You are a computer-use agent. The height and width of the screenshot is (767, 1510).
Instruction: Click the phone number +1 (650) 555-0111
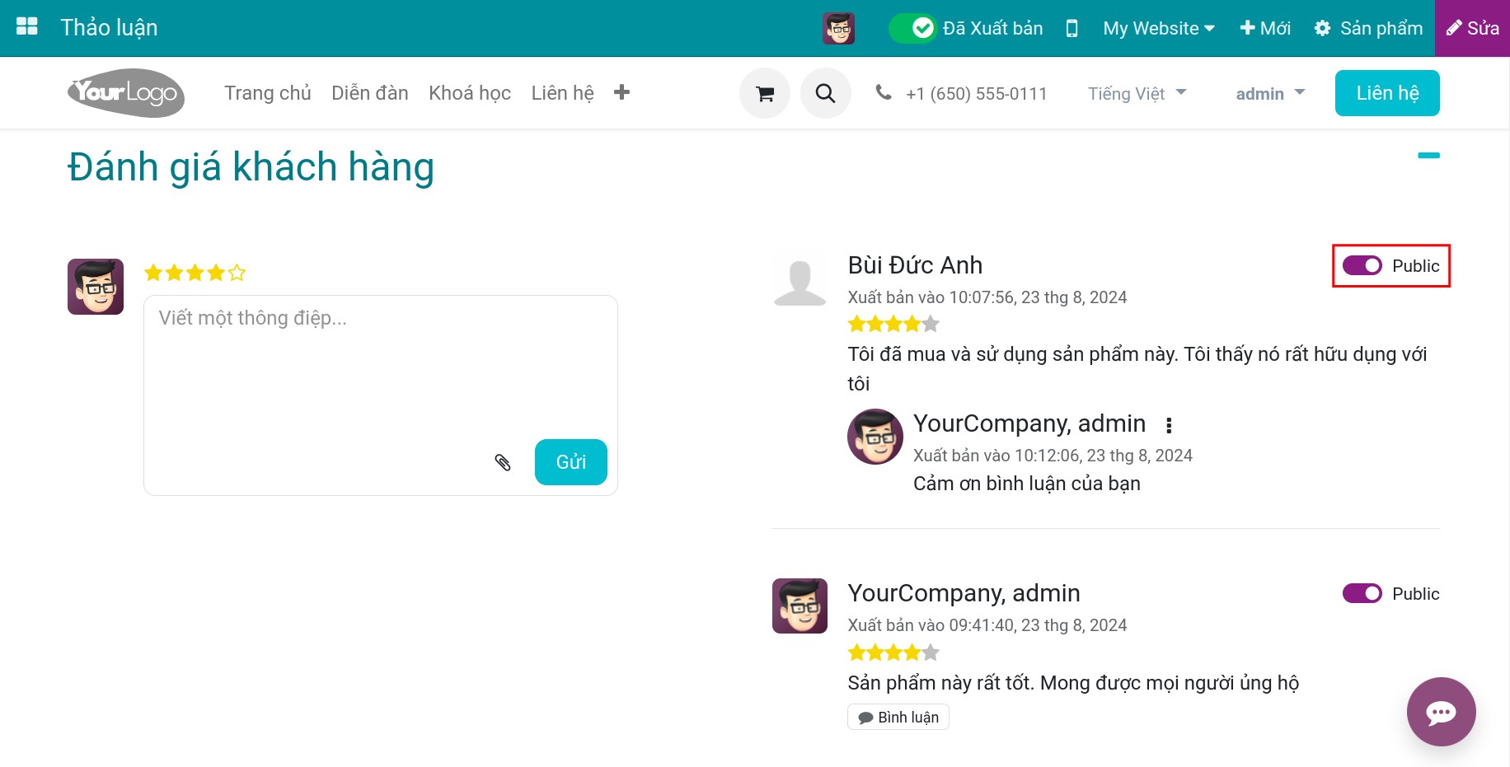click(976, 94)
